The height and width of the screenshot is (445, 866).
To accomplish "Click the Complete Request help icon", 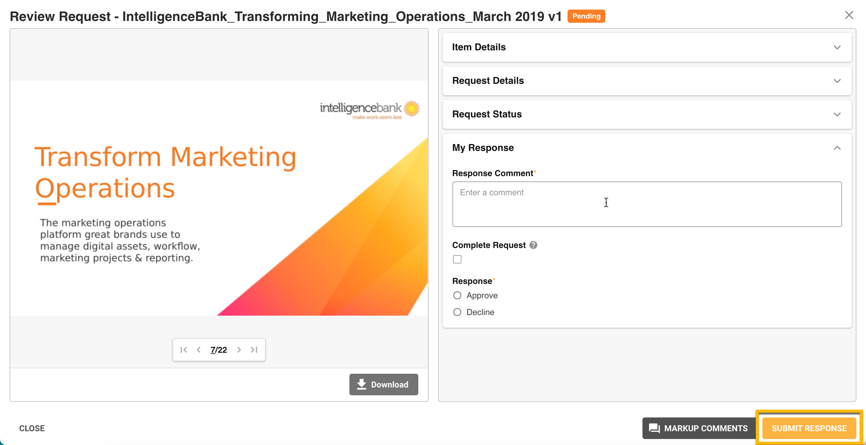I will pos(533,245).
